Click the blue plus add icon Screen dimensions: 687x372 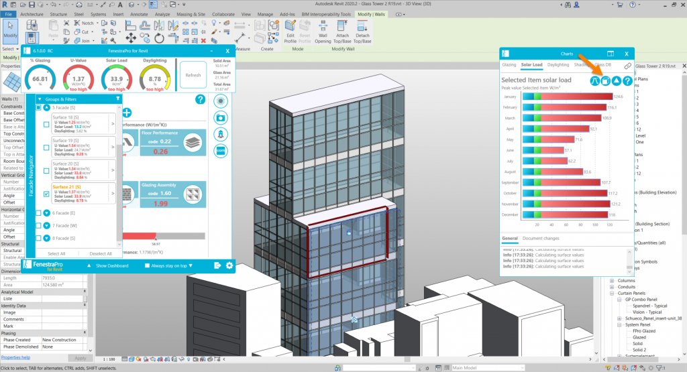[x=127, y=113]
